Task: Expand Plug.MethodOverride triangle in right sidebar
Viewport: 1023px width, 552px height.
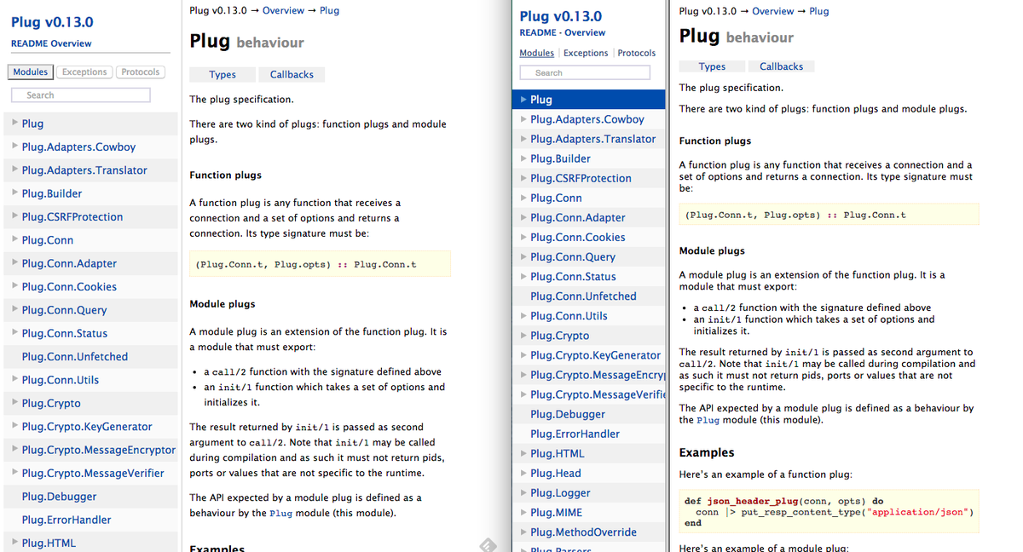Action: (523, 532)
